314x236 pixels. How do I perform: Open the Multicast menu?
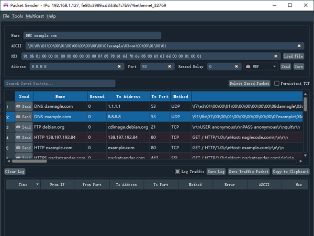(35, 16)
